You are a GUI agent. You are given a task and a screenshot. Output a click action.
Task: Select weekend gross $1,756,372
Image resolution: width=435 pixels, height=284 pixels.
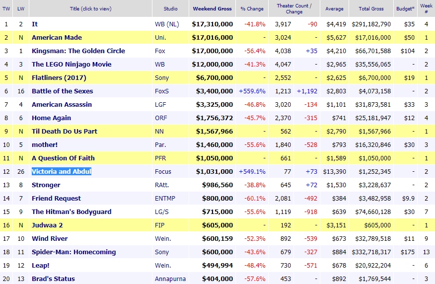coord(215,118)
